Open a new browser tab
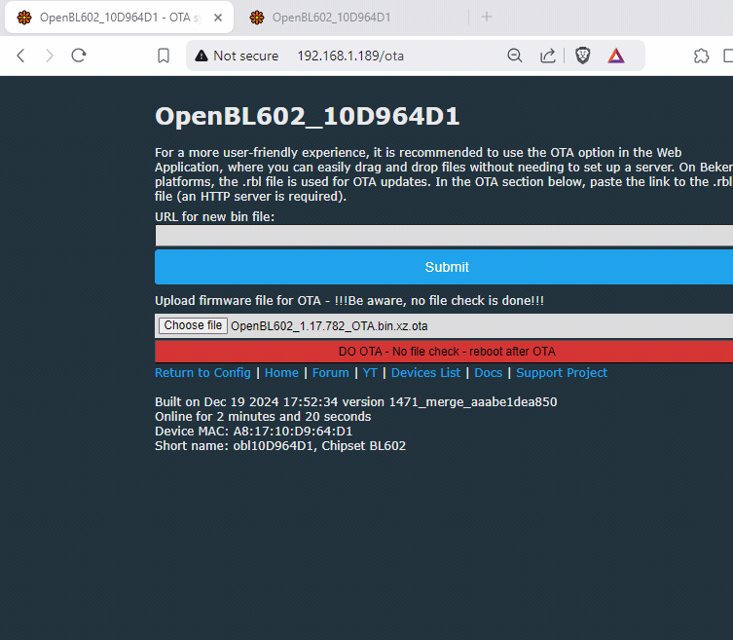Viewport: 733px width, 640px height. tap(486, 17)
